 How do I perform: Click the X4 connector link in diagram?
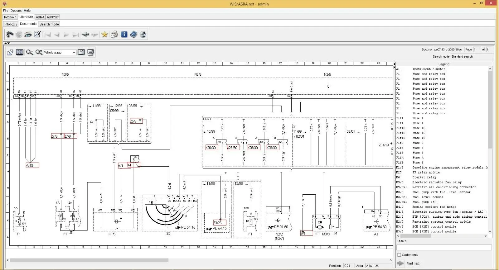(x=133, y=165)
